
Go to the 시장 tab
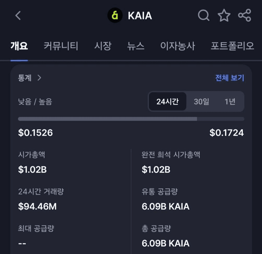pyautogui.click(x=103, y=46)
